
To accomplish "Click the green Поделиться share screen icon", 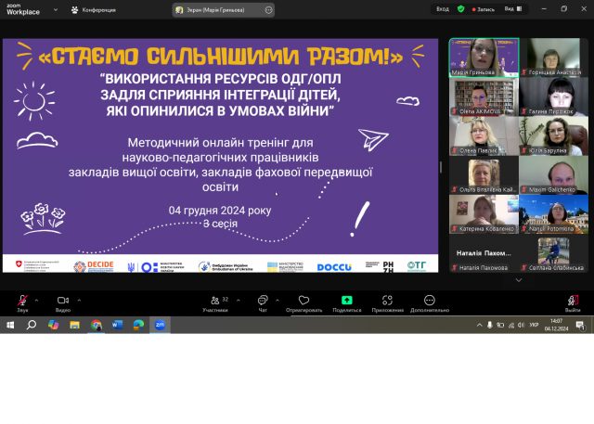I will 346,301.
